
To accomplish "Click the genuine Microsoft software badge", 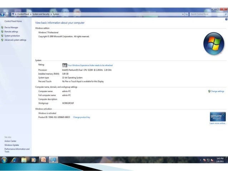I will [218, 117].
